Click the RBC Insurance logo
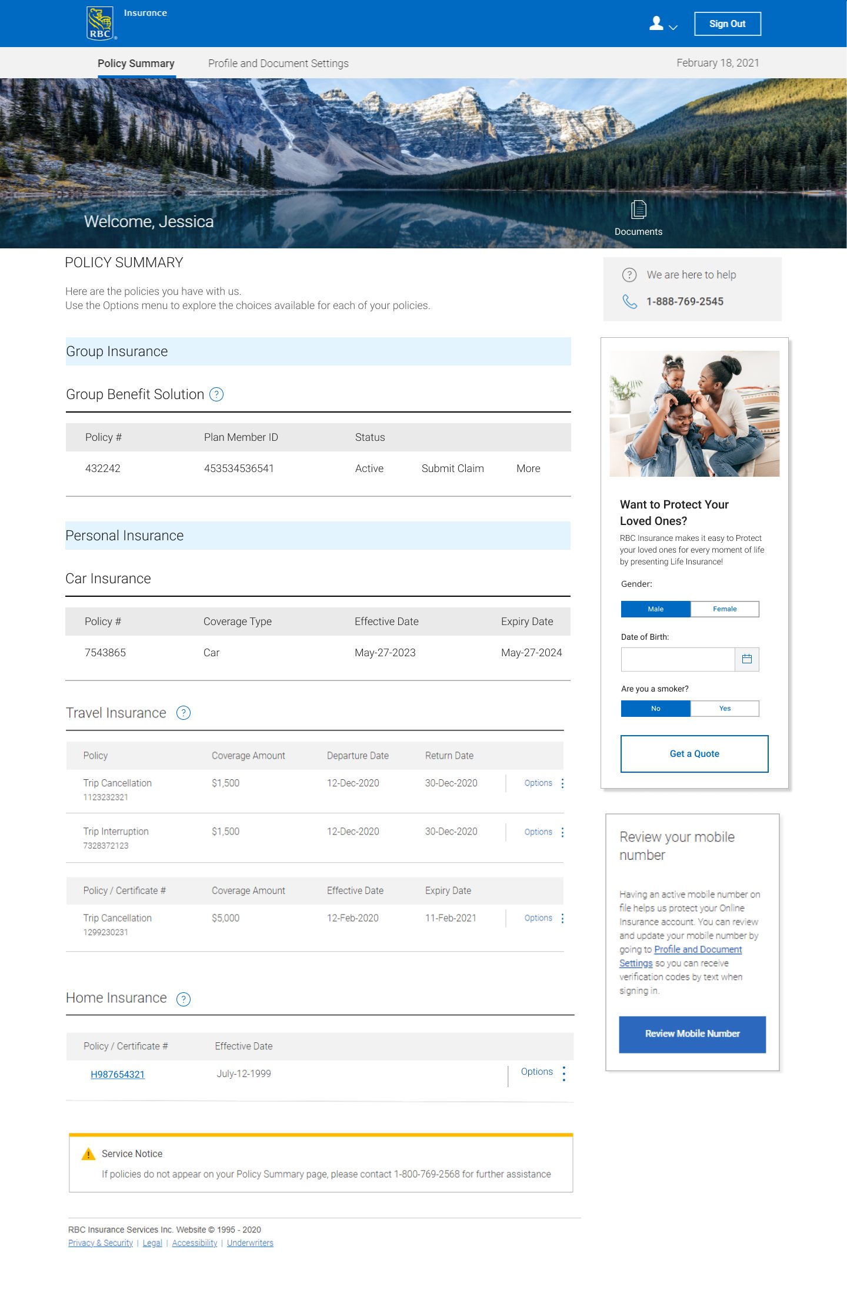The image size is (847, 1296). [x=102, y=23]
